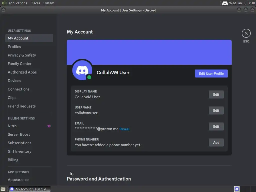Open the Places menu
256x192 pixels.
coord(35,3)
